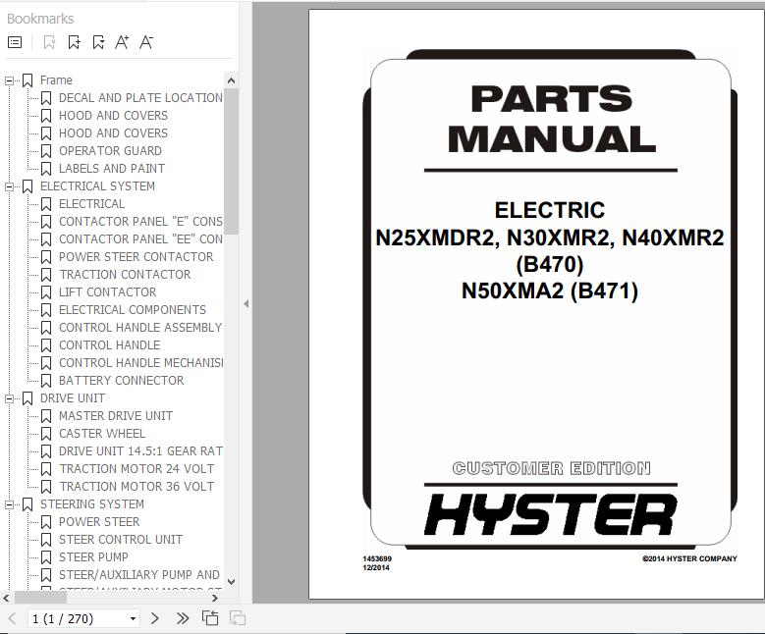This screenshot has height=634, width=765.
Task: Open CONTROL HANDLE MECHANISM bookmark
Action: (140, 363)
